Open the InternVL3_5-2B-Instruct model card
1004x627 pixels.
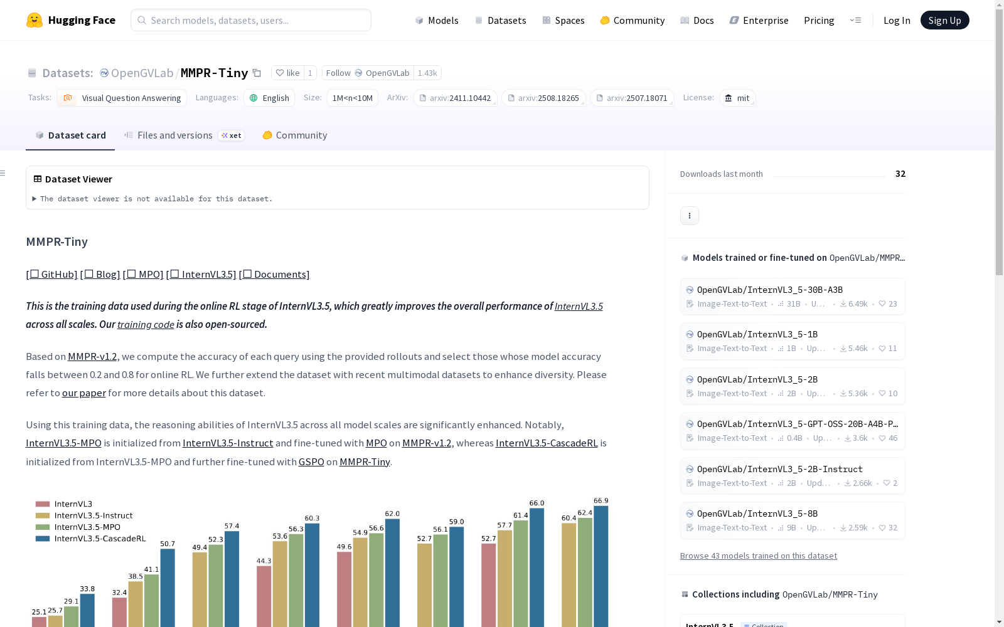(x=793, y=476)
